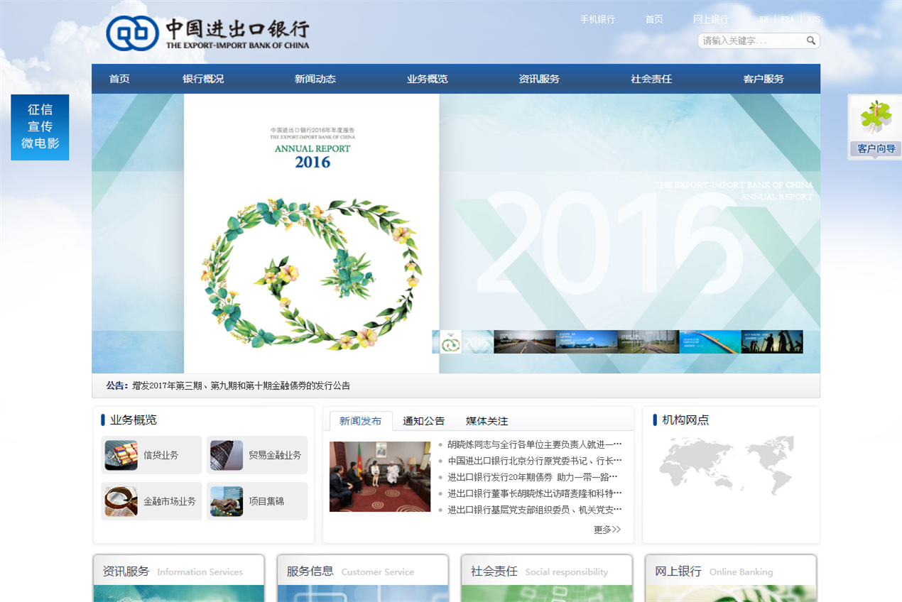The image size is (902, 602).
Task: Open the 社会责任 Social responsibility card
Action: (547, 578)
